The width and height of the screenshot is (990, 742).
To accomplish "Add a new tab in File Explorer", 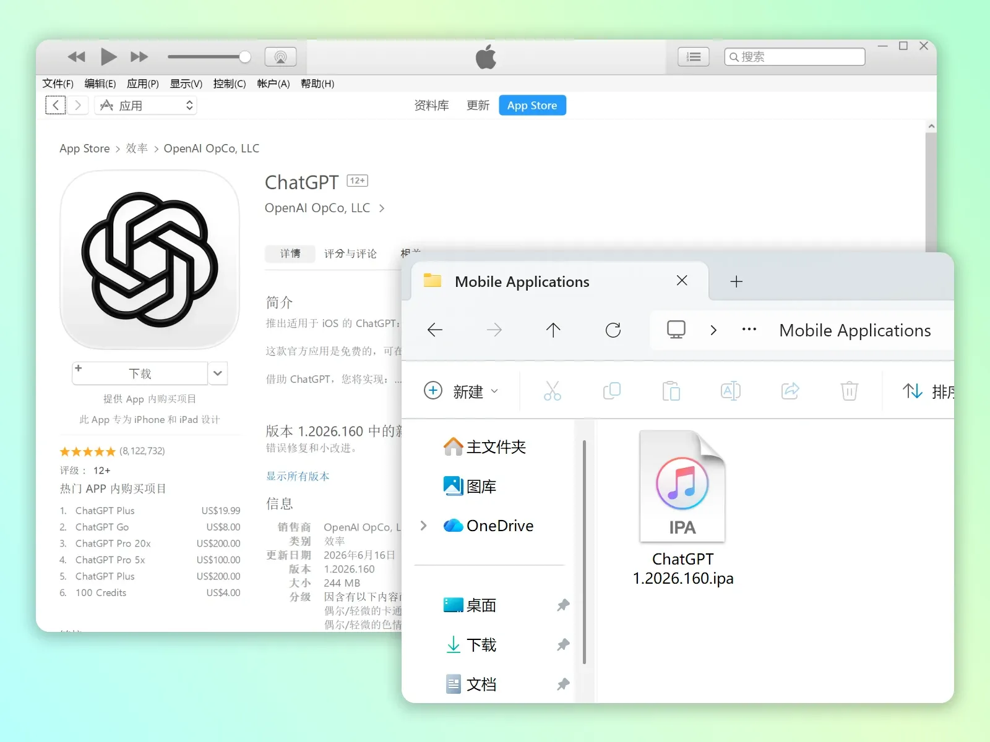I will (736, 282).
